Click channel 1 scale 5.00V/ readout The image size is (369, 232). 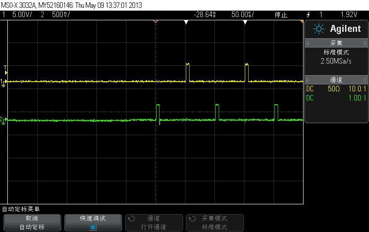coord(22,15)
